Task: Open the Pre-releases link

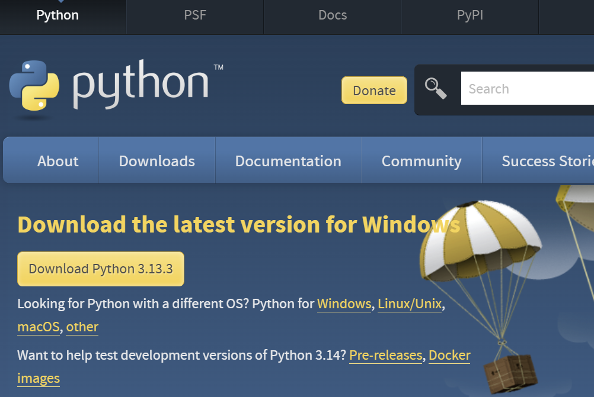Action: (386, 356)
